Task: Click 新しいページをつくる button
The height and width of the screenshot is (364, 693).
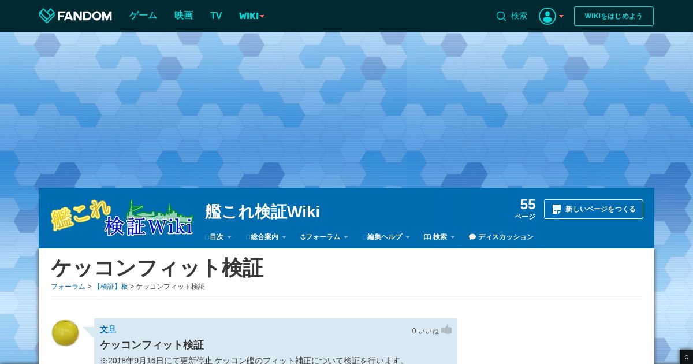Action: [594, 209]
